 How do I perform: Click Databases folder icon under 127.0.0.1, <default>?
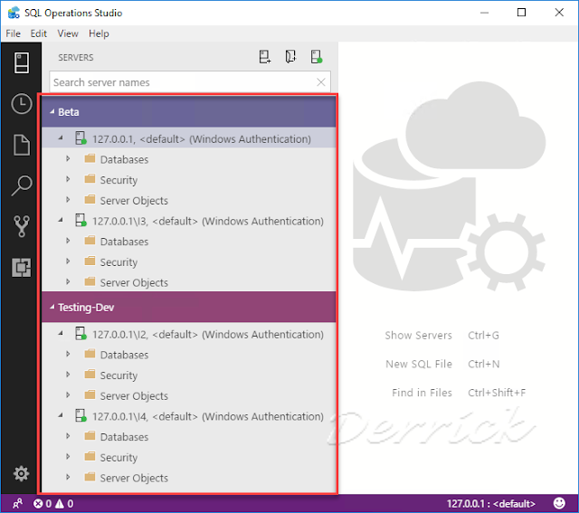coord(90,159)
